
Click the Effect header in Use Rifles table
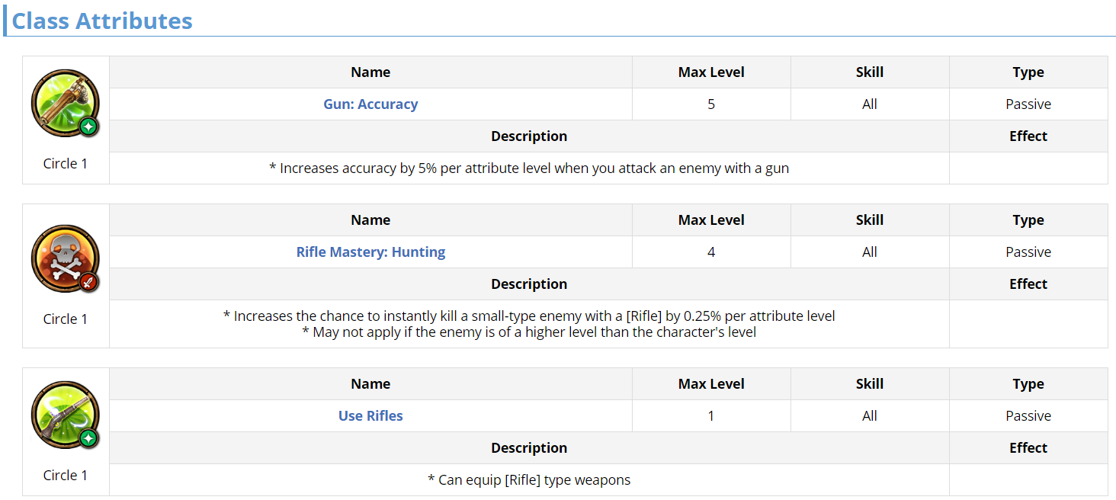(1028, 448)
